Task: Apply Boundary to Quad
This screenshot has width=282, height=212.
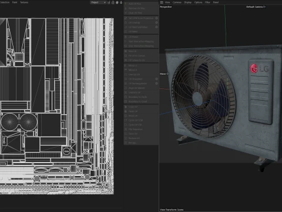Action: pyautogui.click(x=141, y=101)
